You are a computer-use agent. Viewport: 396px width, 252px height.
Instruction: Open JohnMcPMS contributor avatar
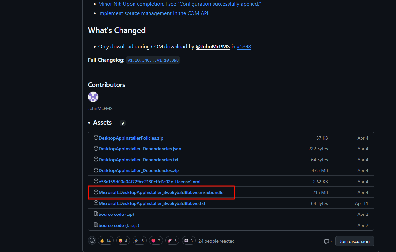(93, 97)
